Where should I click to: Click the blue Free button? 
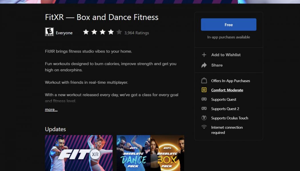228,25
